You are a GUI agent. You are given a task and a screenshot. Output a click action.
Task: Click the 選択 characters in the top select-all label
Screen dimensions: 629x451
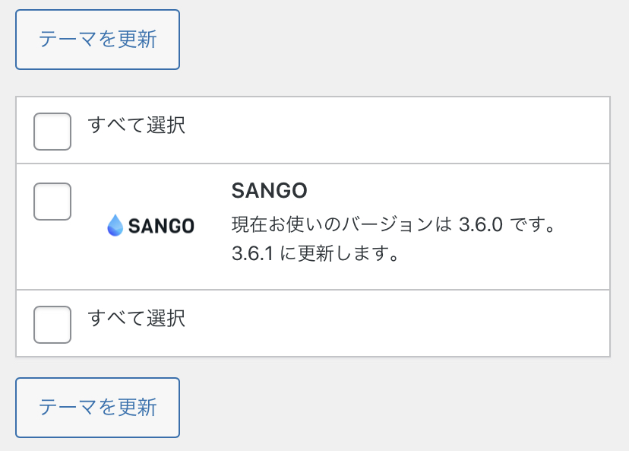coord(166,125)
